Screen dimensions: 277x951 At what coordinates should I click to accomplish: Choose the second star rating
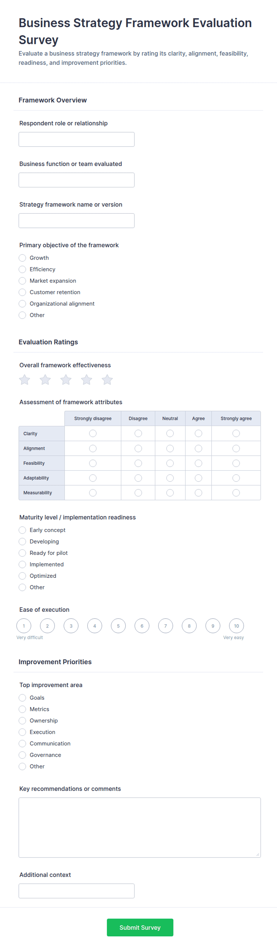click(45, 379)
